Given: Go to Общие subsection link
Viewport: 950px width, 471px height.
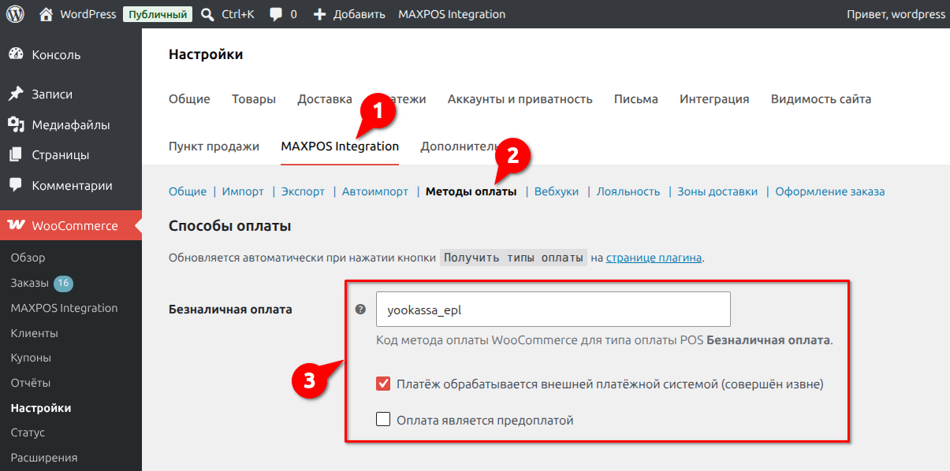Looking at the screenshot, I should (188, 191).
